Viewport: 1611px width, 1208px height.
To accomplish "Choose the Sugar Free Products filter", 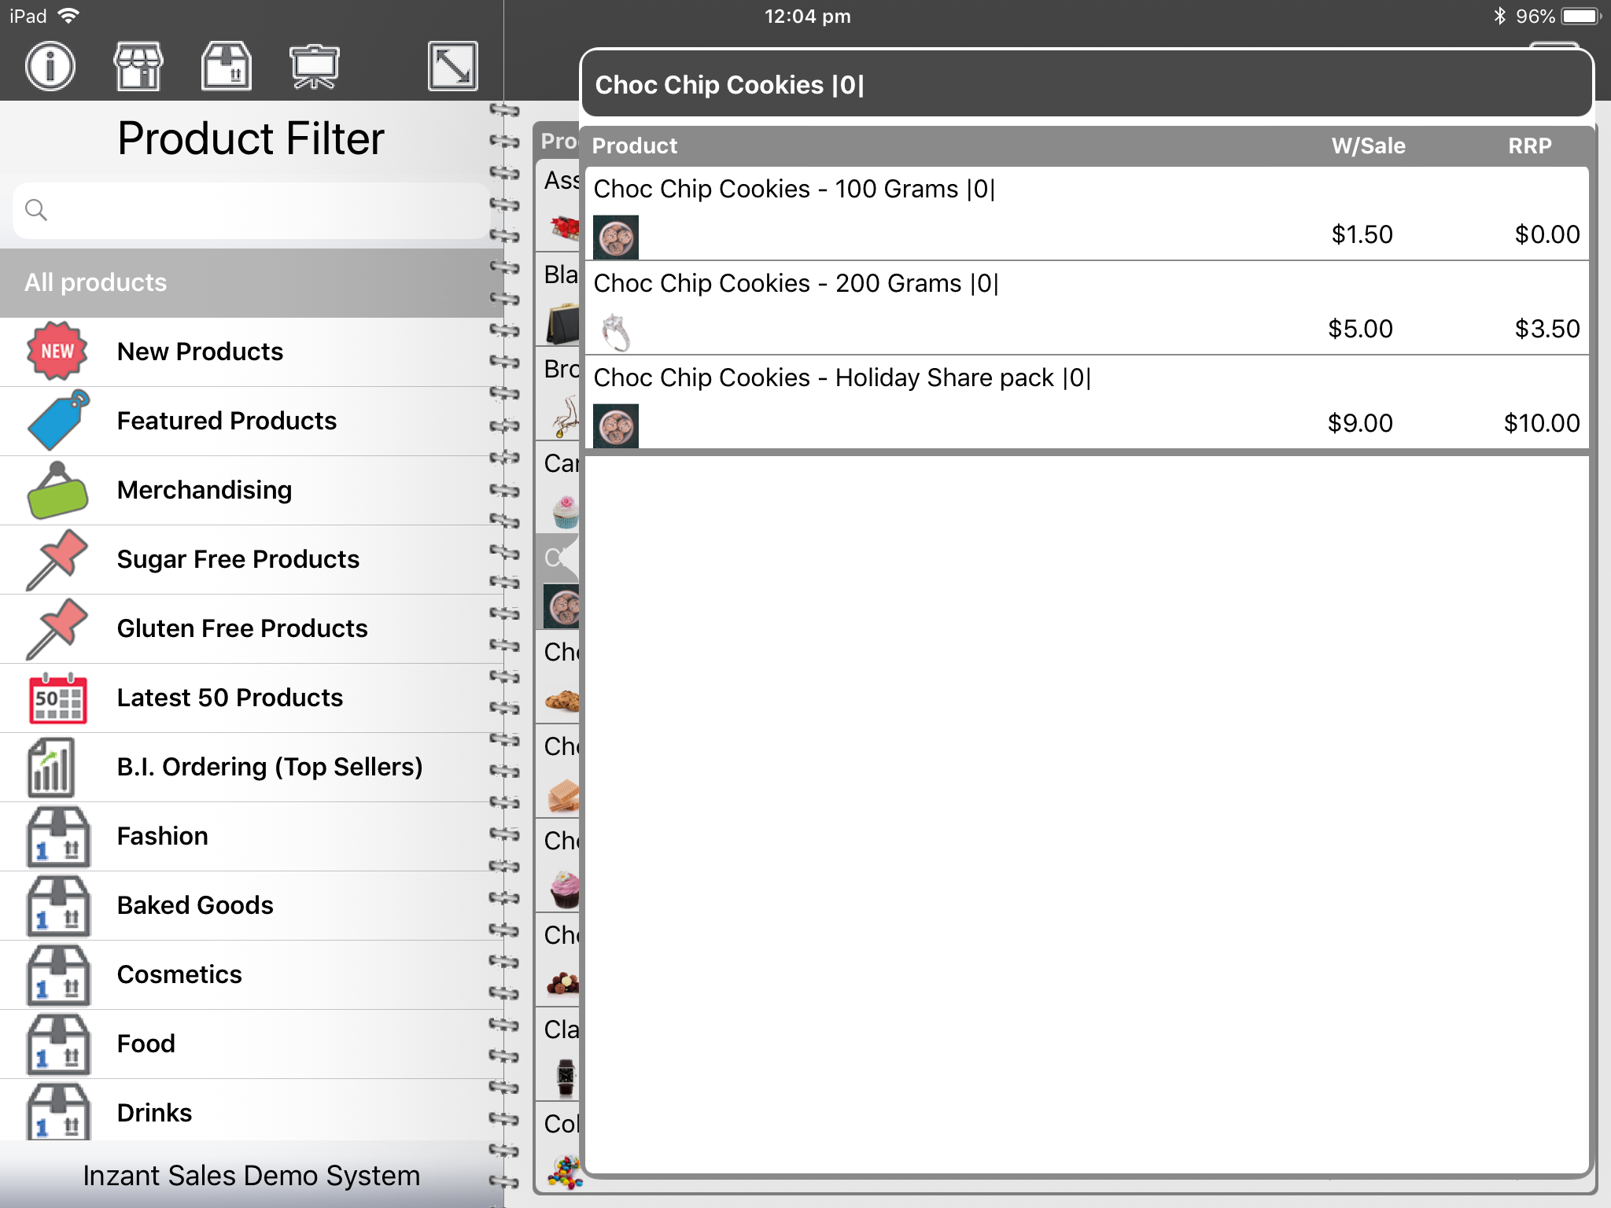I will pyautogui.click(x=238, y=559).
